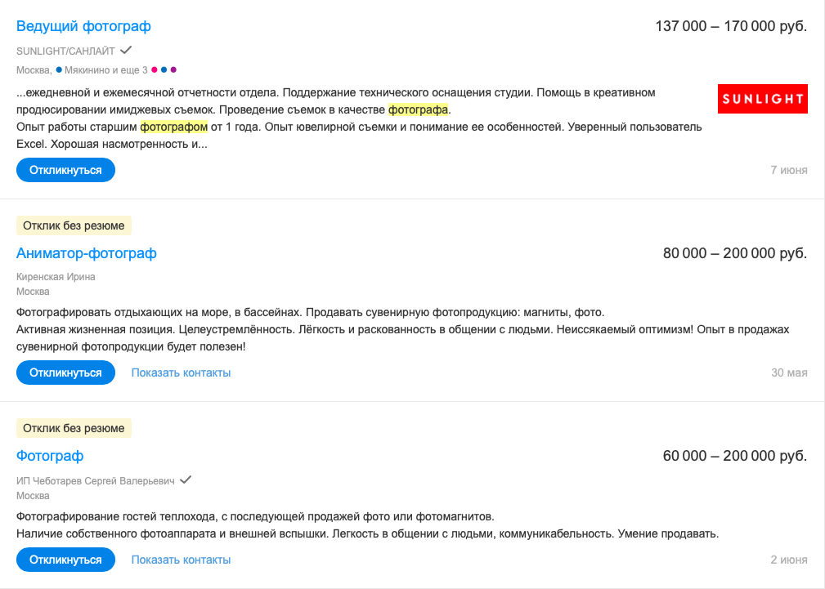Open employer Киренская Ирина profile

[x=56, y=277]
